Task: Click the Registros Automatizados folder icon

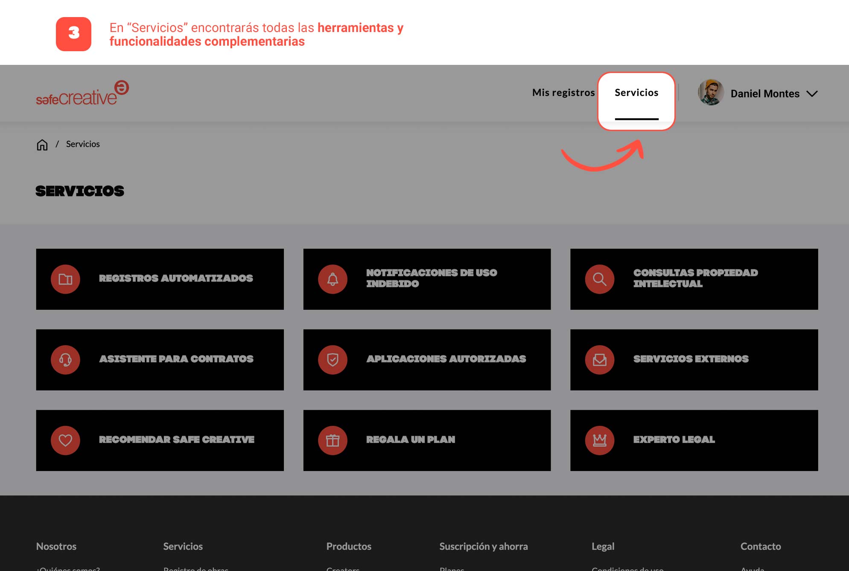Action: [x=65, y=279]
